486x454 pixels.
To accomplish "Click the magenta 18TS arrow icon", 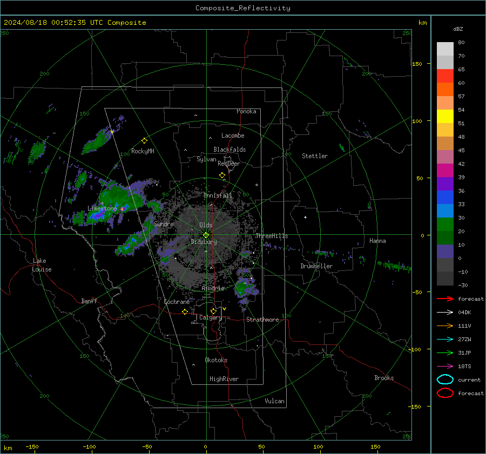I will [445, 367].
